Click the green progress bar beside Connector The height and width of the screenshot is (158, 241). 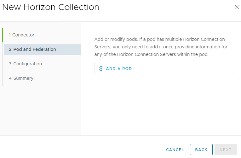[x=3, y=35]
